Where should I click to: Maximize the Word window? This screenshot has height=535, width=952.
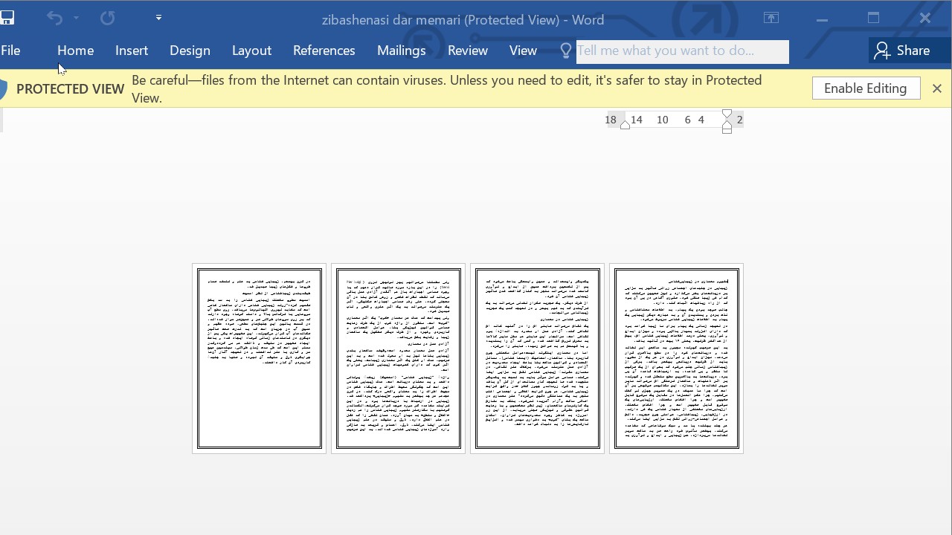coord(873,19)
